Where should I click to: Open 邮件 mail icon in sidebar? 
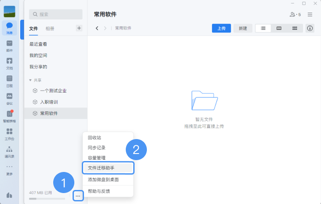tap(9, 45)
